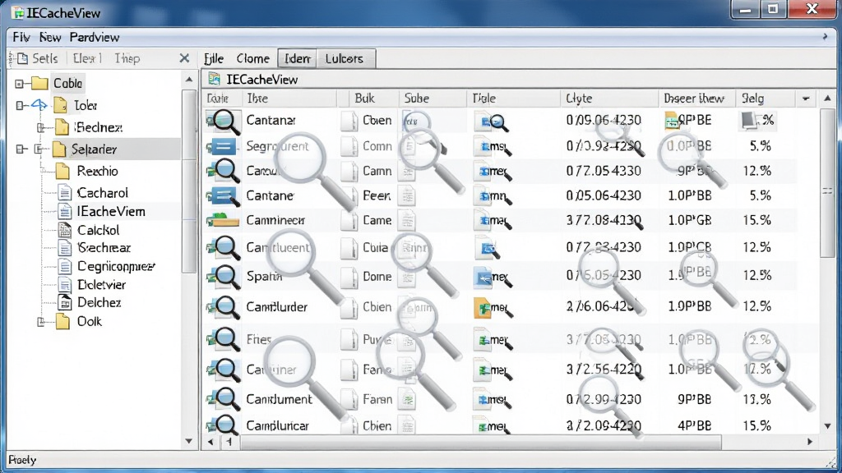The width and height of the screenshot is (842, 473).
Task: Click the Calckol file icon in the tree
Action: click(65, 230)
